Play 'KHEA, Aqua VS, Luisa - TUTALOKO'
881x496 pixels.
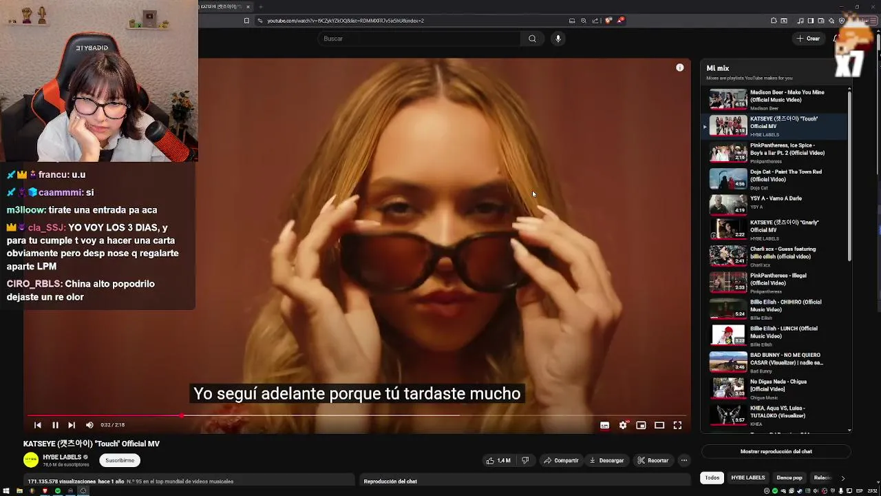click(774, 415)
